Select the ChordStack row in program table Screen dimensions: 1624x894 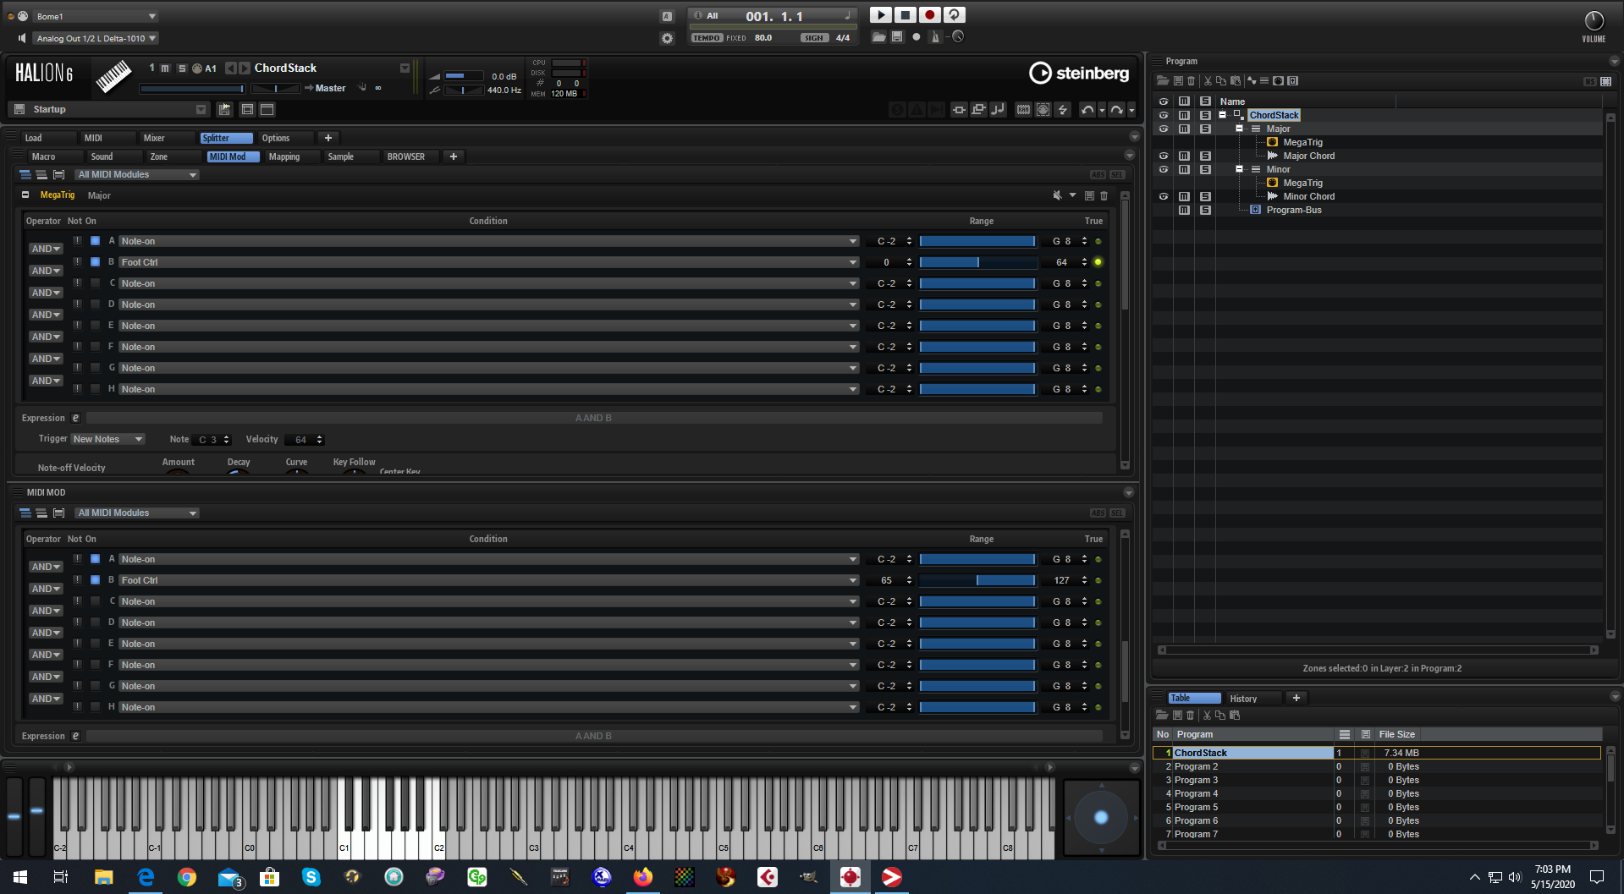tap(1377, 753)
